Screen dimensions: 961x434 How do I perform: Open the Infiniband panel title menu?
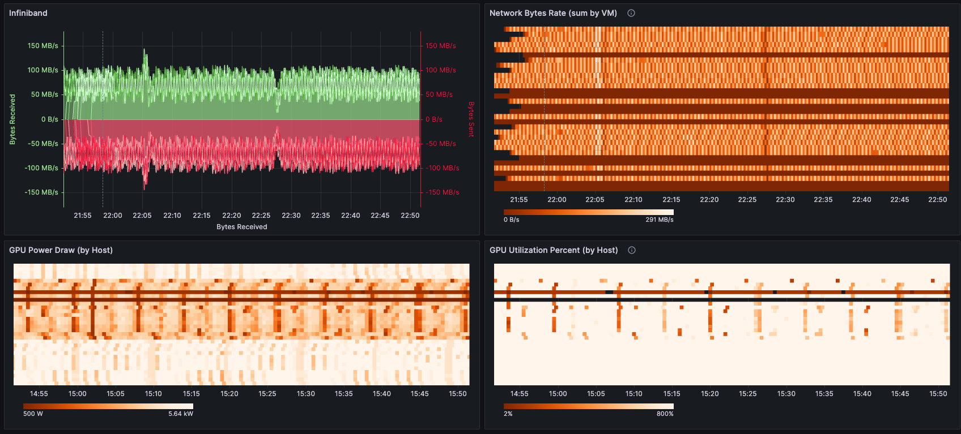[x=28, y=13]
